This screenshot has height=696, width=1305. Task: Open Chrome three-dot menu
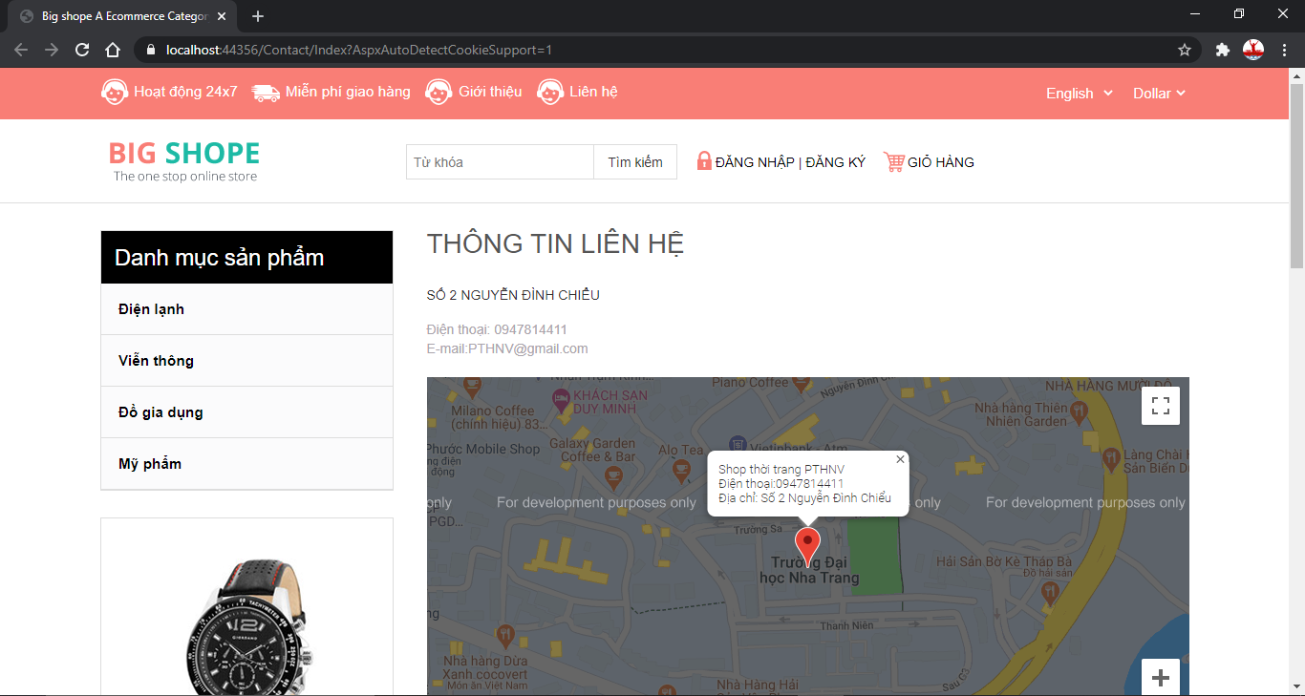pos(1283,50)
